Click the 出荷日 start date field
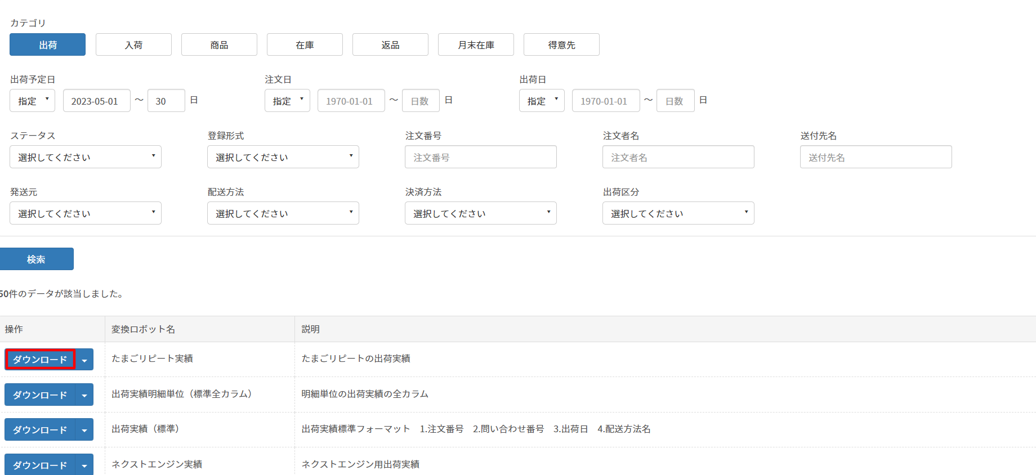Image resolution: width=1036 pixels, height=475 pixels. tap(606, 101)
